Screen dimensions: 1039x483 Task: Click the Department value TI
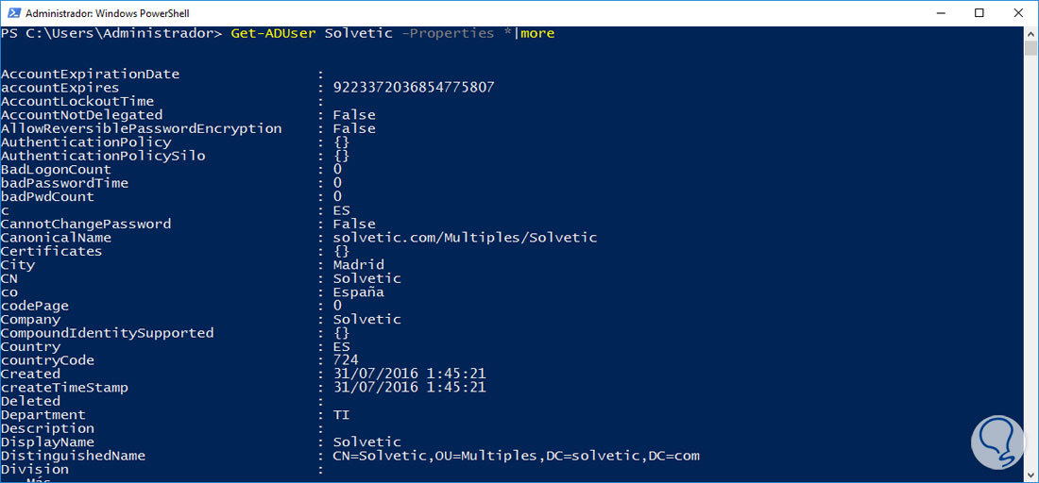(341, 415)
